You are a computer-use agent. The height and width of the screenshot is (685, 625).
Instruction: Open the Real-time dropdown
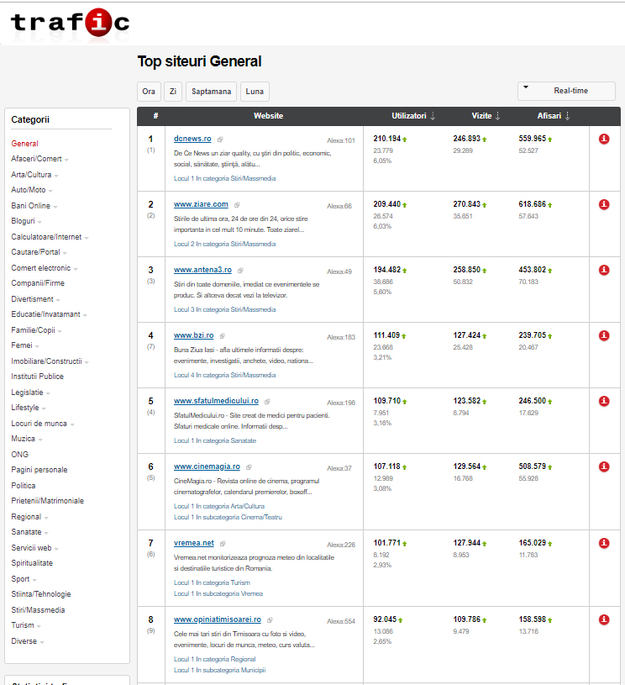(566, 91)
